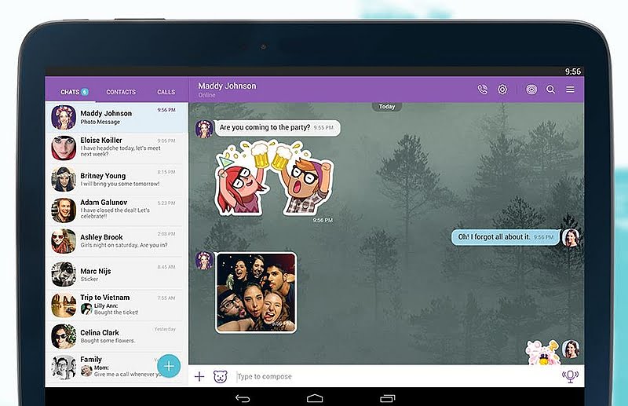Open the hamburger menu in header
The height and width of the screenshot is (406, 628).
571,90
